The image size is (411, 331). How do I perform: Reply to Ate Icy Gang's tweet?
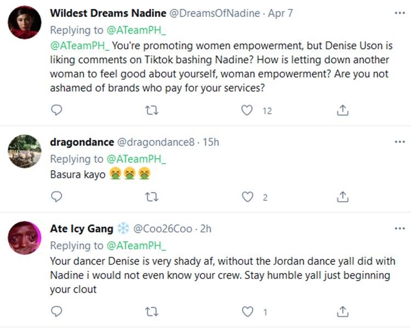(56, 312)
